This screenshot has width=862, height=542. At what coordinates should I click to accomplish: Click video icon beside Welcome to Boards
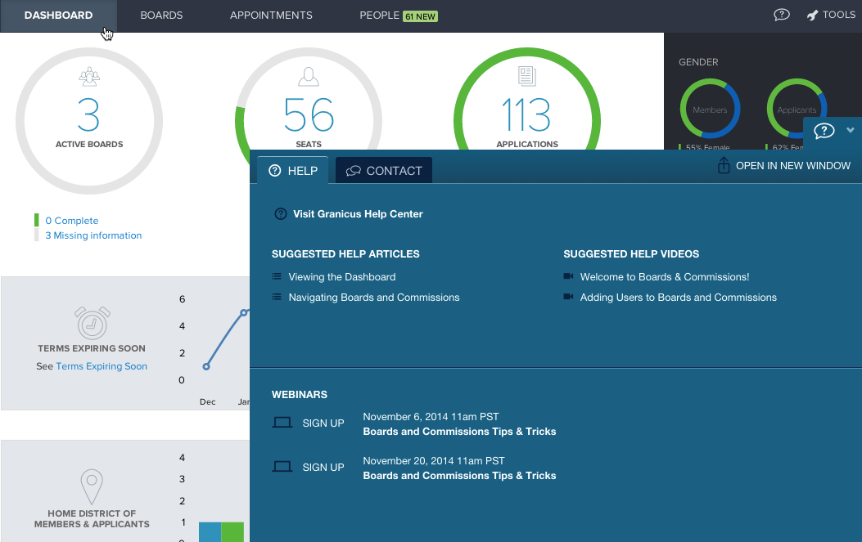coord(568,276)
